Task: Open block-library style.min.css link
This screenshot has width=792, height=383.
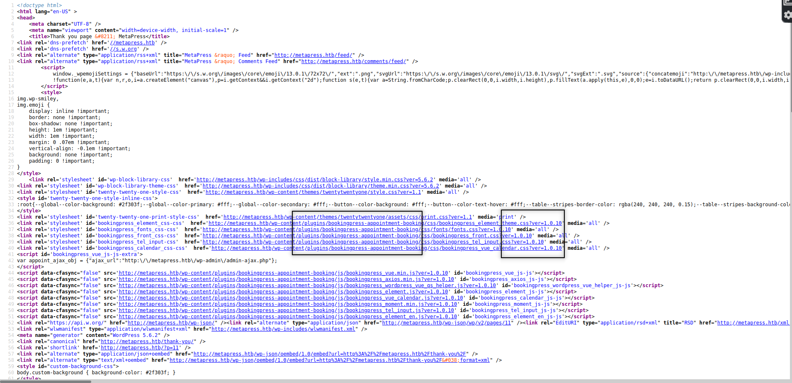Action: coord(315,180)
